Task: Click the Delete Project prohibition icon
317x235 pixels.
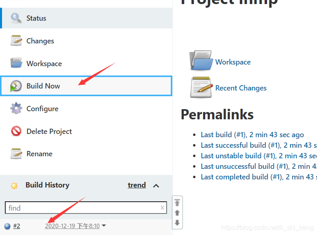Action: click(16, 131)
